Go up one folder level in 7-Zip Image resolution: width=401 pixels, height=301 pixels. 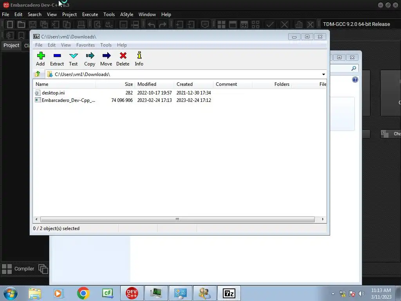click(x=38, y=74)
